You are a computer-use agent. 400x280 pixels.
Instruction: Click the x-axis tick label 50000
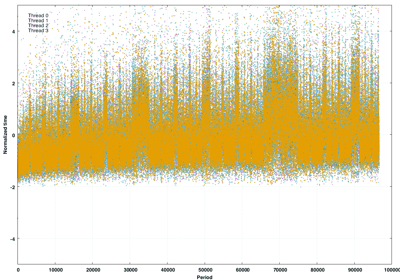[x=205, y=269]
